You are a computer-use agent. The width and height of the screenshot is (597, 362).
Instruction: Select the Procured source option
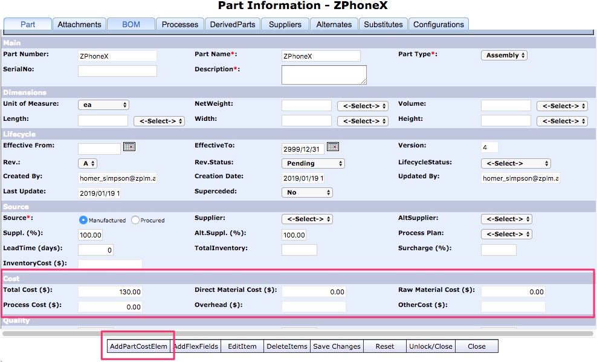(x=135, y=220)
